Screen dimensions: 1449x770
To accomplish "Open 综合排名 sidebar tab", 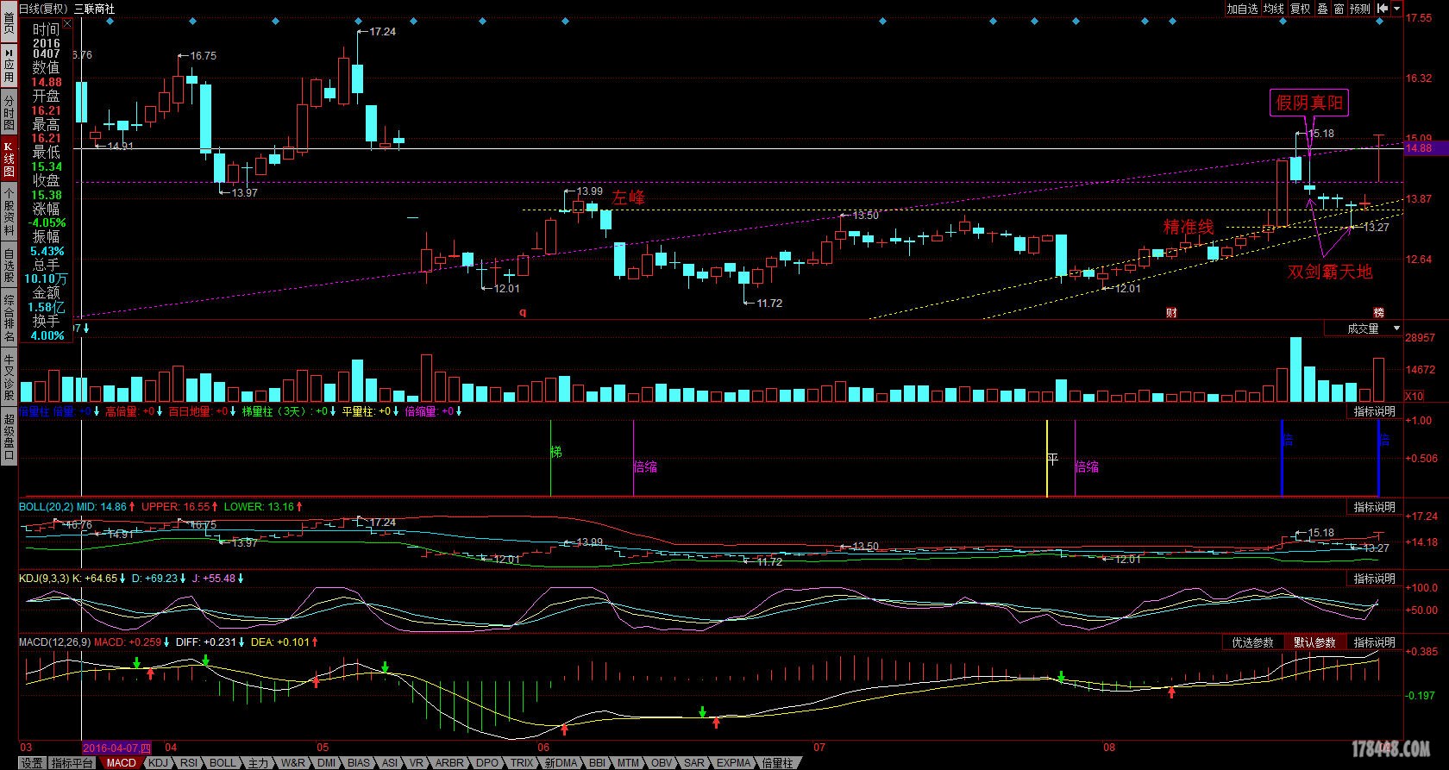I will pos(9,317).
